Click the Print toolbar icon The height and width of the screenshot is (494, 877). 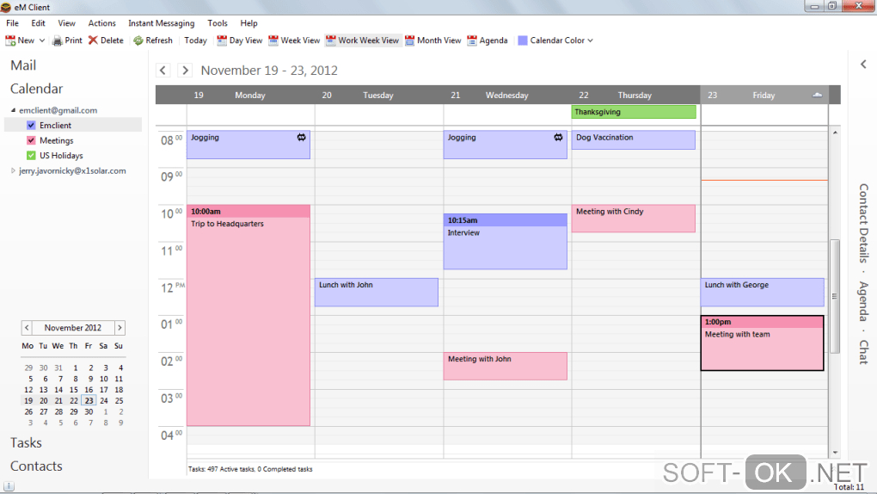point(58,40)
